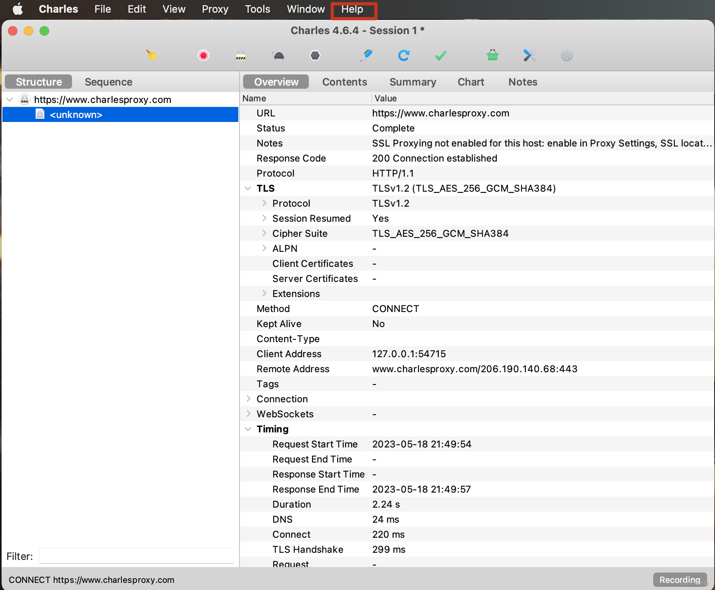
Task: Select the Duration 2.24 s row
Action: (x=477, y=504)
